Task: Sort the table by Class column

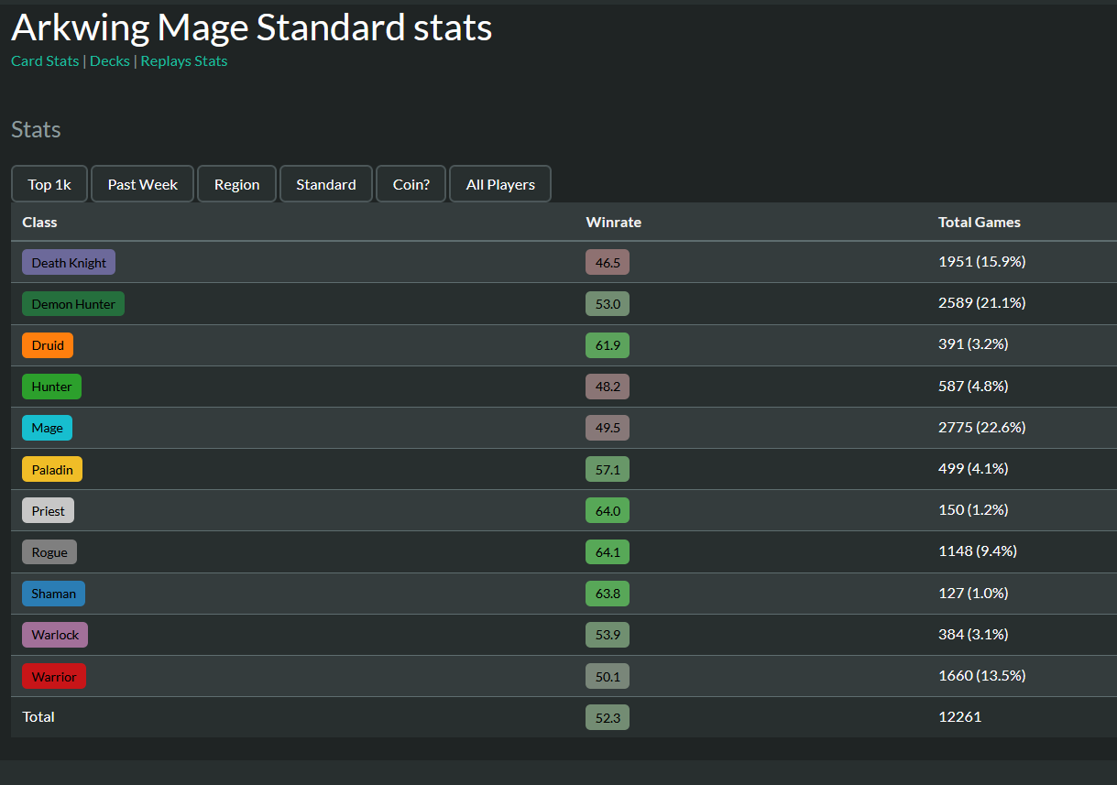Action: [x=39, y=223]
